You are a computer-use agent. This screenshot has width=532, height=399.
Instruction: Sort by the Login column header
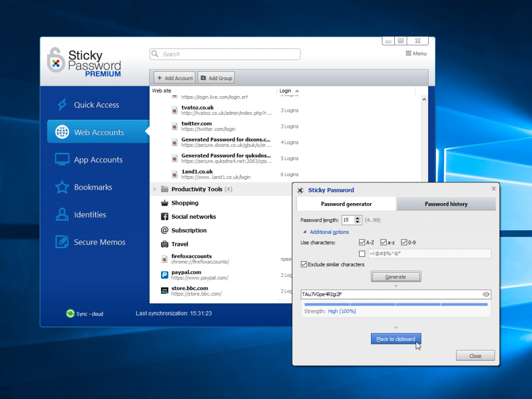click(x=285, y=90)
